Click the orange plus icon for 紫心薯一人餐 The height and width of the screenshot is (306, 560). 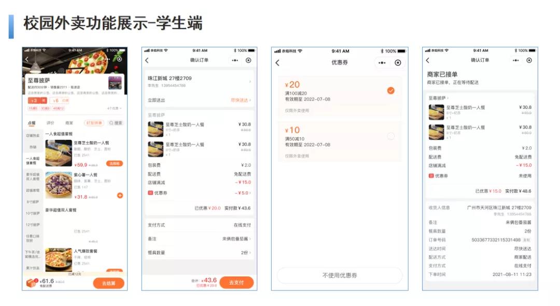coord(120,196)
